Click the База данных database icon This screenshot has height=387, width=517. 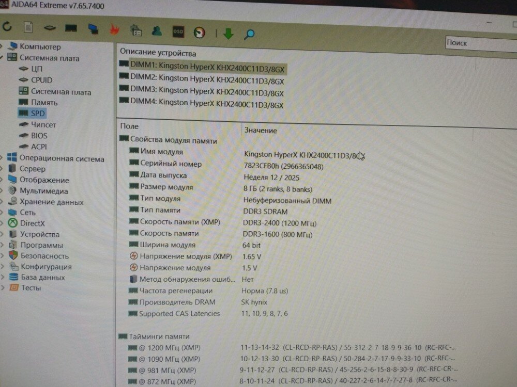(13, 277)
